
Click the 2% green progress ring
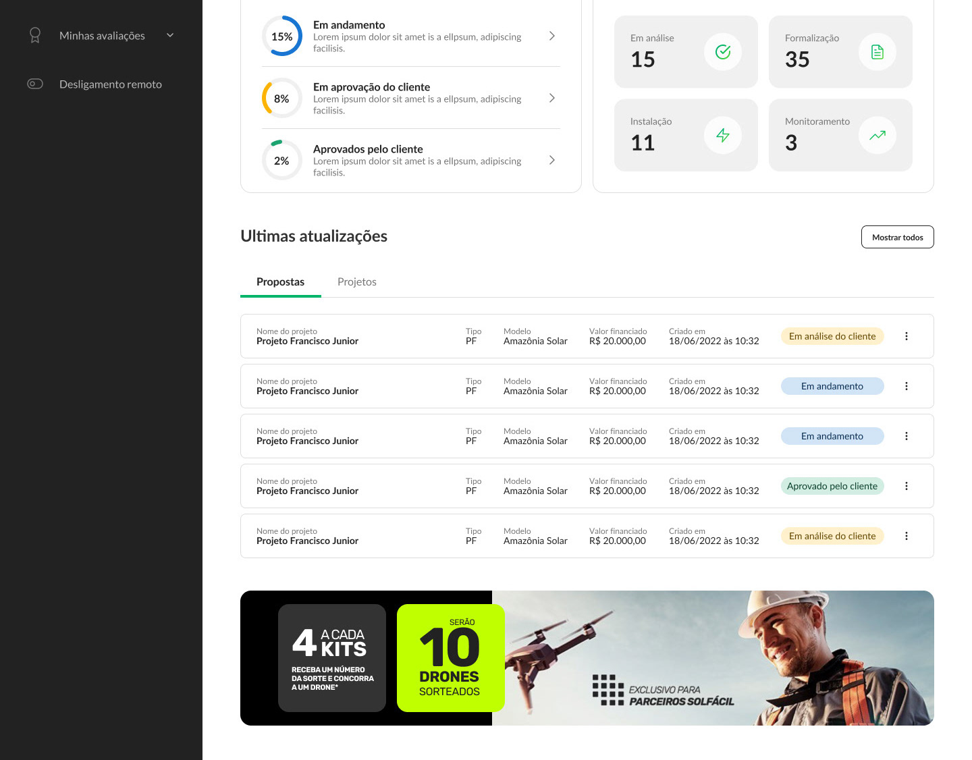coord(282,160)
